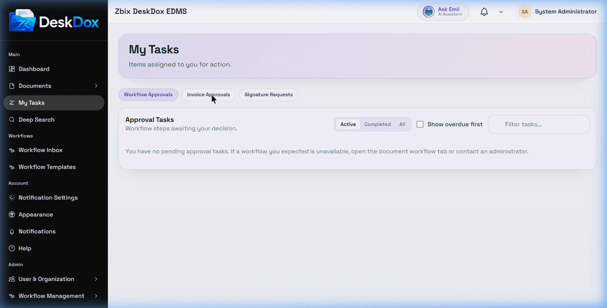Click the Filter tasks input field
Screen dimensions: 607x308
pos(539,124)
